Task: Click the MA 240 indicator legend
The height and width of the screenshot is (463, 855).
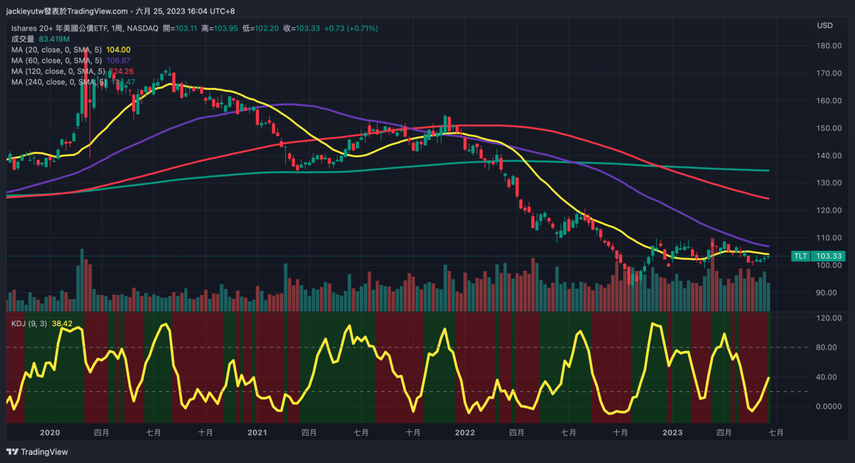Action: point(59,82)
